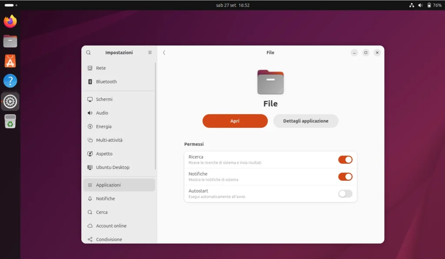Select the Schermi monitor icon
445x259 pixels.
coord(90,99)
